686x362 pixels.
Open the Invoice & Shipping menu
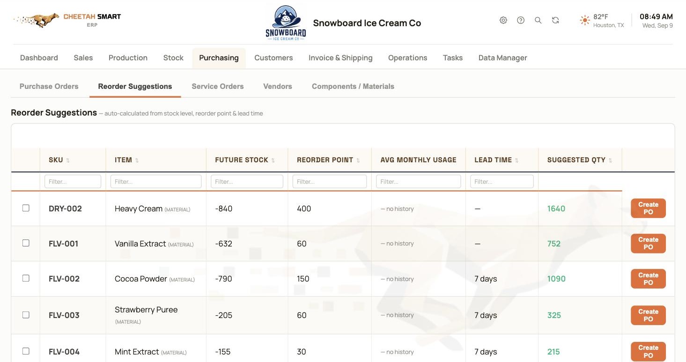[x=340, y=58]
